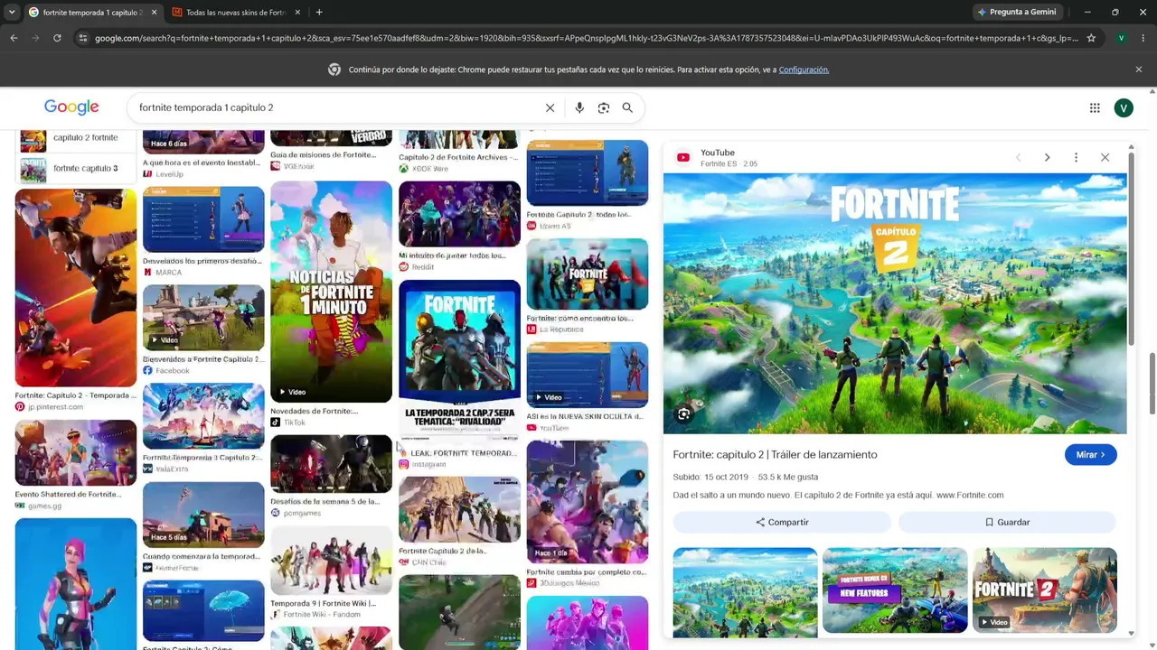
Task: Select the 'fortnite temporada 1 capitulo 2' tab
Action: coord(93,12)
